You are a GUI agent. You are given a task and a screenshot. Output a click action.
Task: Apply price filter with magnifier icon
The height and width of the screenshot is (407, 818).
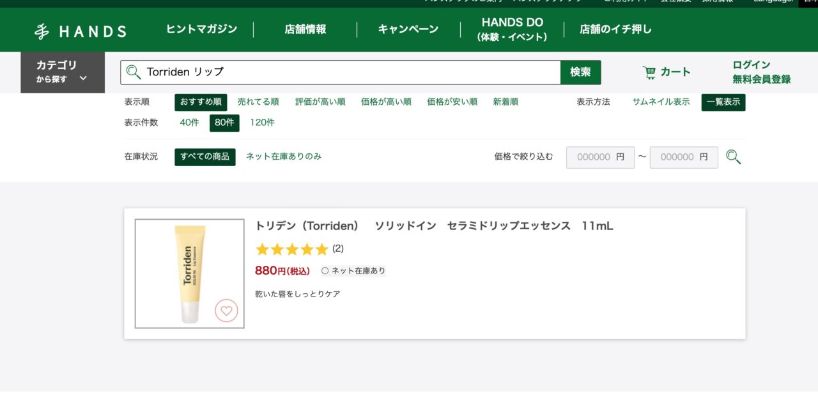[734, 157]
